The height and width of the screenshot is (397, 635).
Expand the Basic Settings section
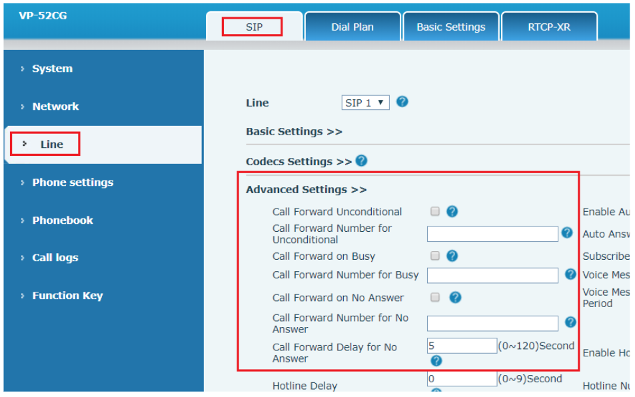coord(294,132)
